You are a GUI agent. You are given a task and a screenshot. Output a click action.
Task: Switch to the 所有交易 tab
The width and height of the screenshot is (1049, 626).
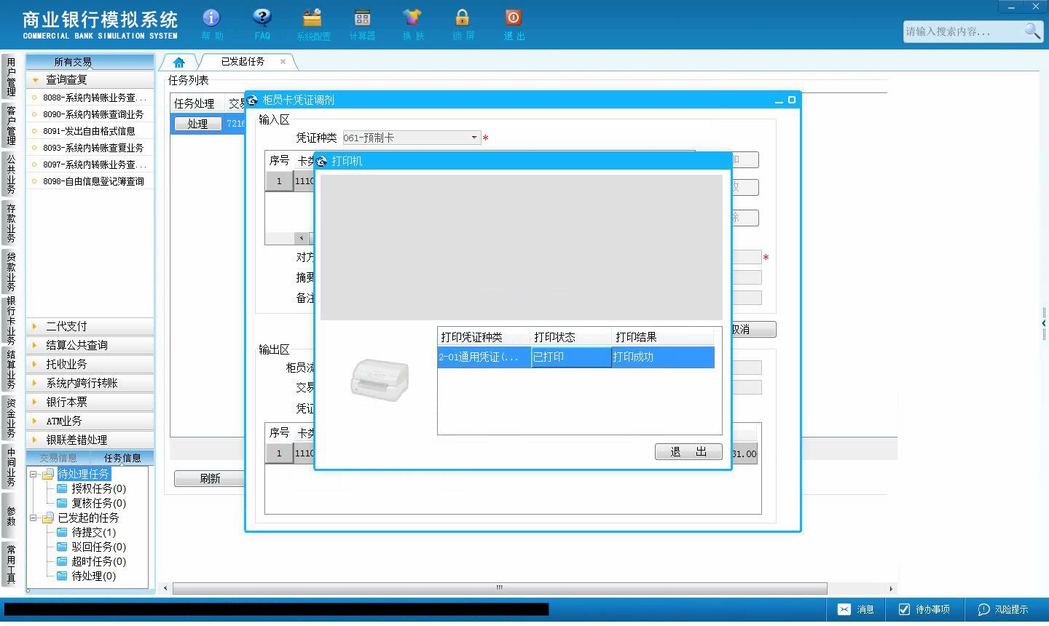pyautogui.click(x=73, y=62)
